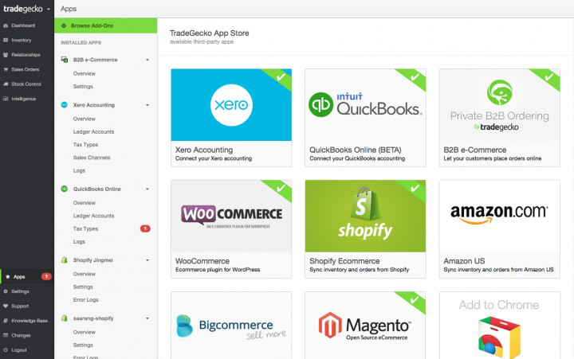Screen dimensions: 574x359
Task: Open Logs under QuickBooks Online
Action: pos(79,242)
